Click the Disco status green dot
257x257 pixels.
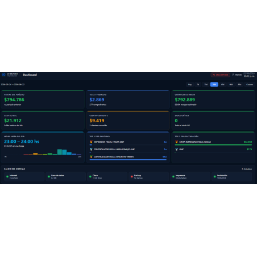click(x=90, y=177)
